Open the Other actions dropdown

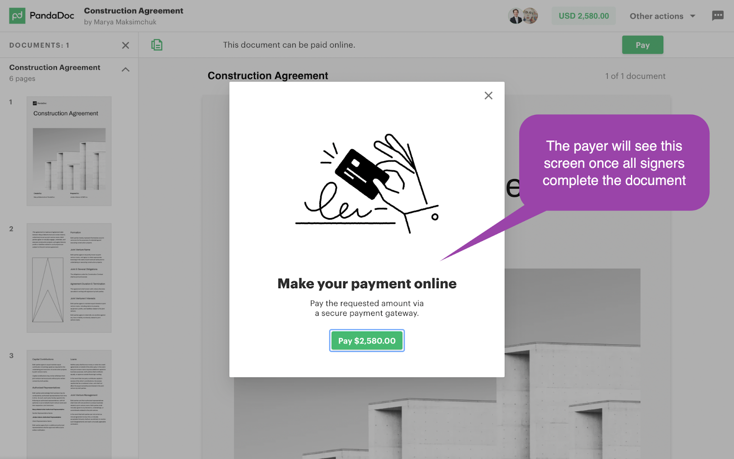click(x=662, y=16)
